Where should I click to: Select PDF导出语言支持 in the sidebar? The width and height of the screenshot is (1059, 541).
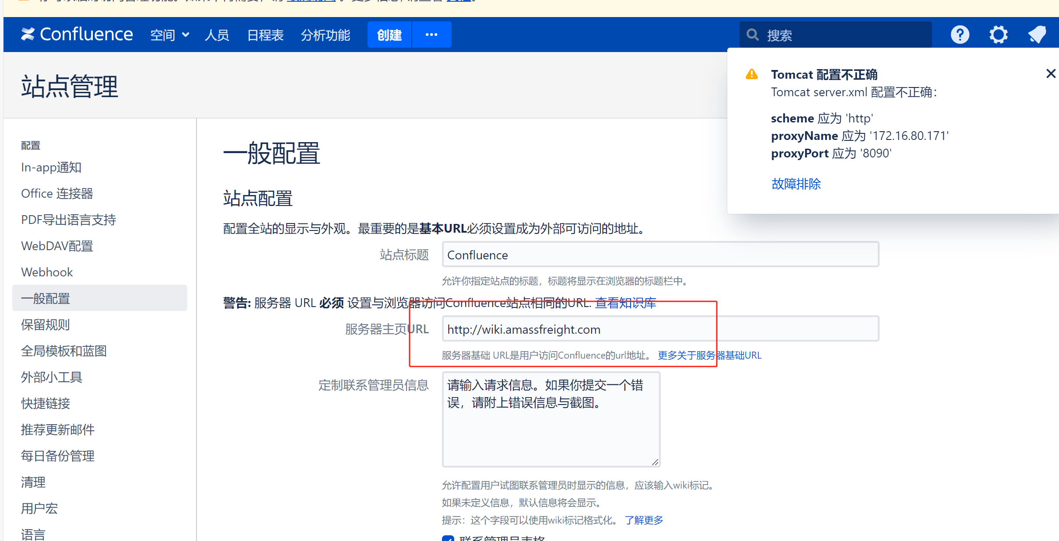(x=68, y=220)
